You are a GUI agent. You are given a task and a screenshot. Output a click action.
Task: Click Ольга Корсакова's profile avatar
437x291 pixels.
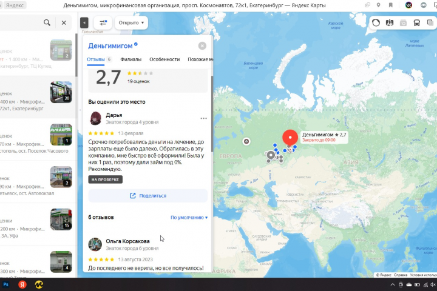[x=95, y=244]
